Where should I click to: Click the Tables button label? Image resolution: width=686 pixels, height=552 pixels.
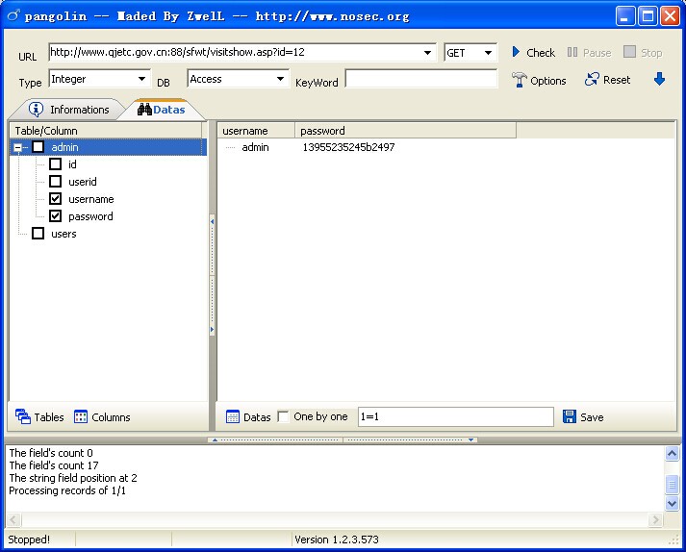pos(49,416)
